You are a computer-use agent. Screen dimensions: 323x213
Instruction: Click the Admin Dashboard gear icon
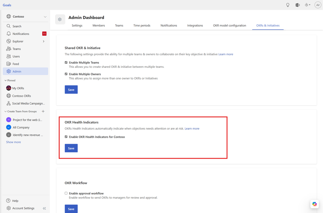pyautogui.click(x=60, y=19)
